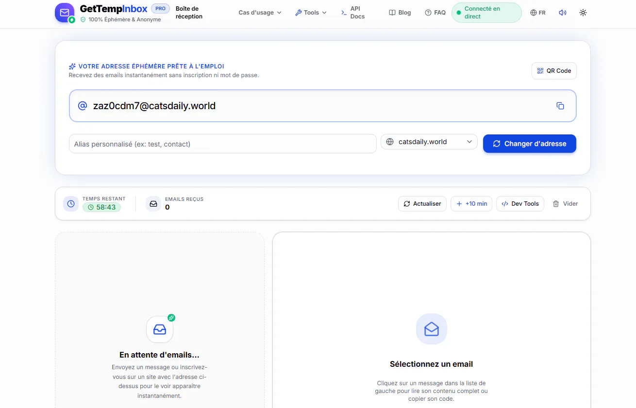Click the En attente d'emails... heading
The width and height of the screenshot is (636, 408).
coord(159,355)
